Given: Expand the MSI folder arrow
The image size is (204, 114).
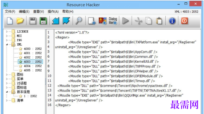Looking at the screenshot, I should 7,36.
